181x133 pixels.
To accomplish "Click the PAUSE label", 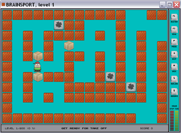I will [174, 46].
